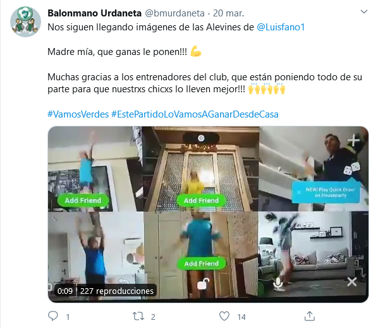Image resolution: width=378 pixels, height=328 pixels.
Task: Click the dice game icon in video
Action: (351, 168)
